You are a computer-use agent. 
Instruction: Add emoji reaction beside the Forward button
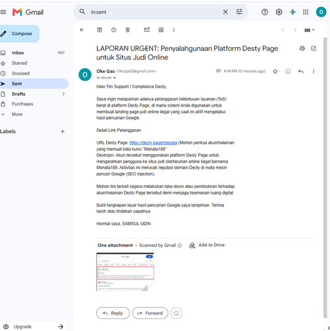pos(176,313)
